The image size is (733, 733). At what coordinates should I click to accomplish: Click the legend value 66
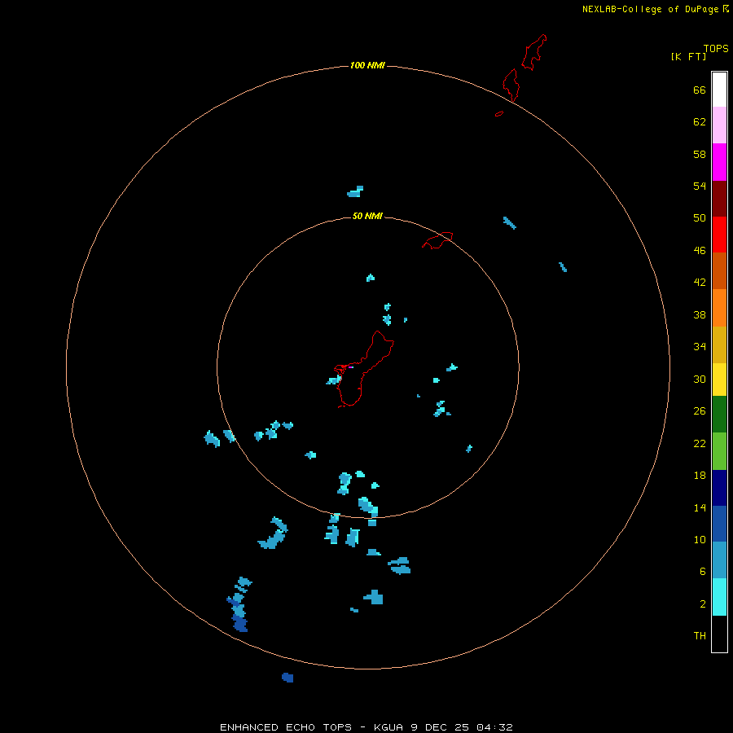coord(700,90)
